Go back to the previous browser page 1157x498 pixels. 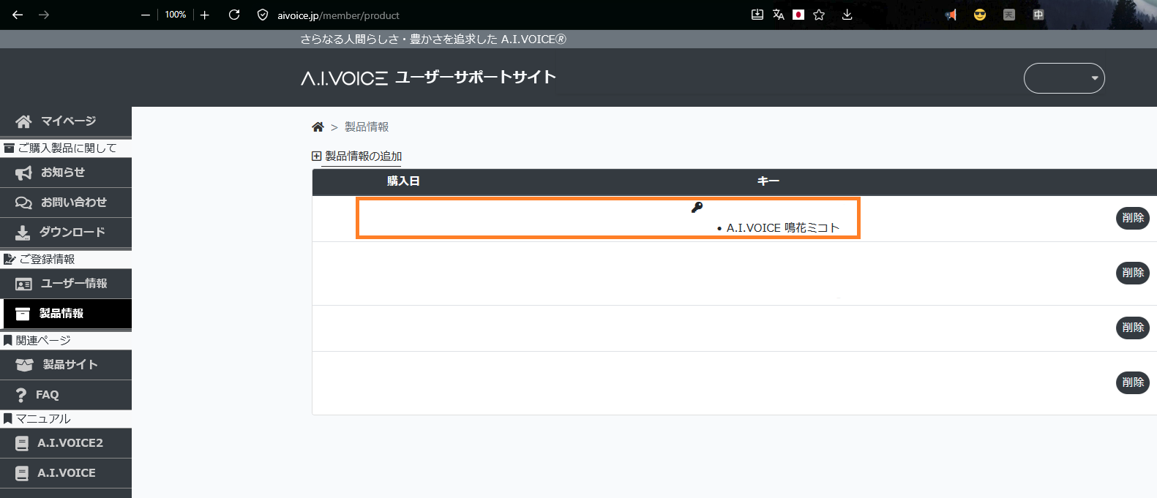(x=18, y=15)
